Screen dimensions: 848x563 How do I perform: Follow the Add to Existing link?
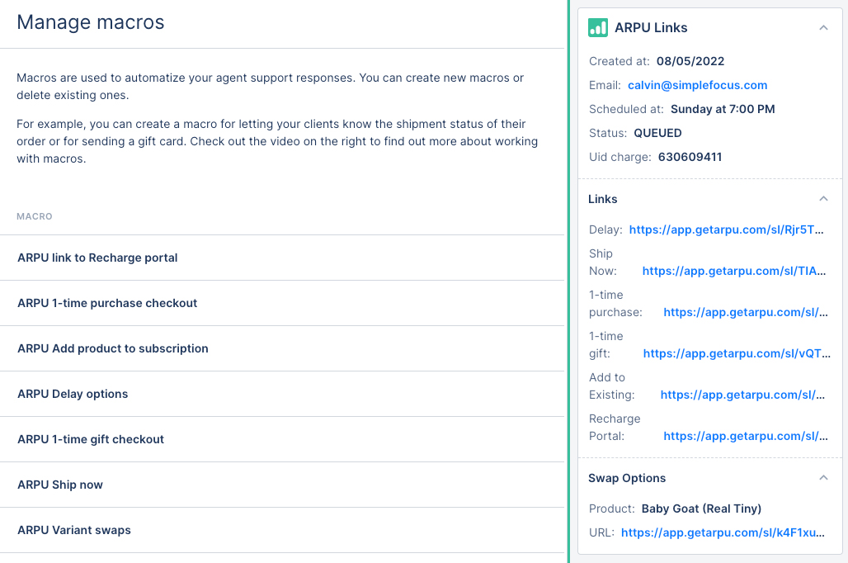[x=742, y=395]
